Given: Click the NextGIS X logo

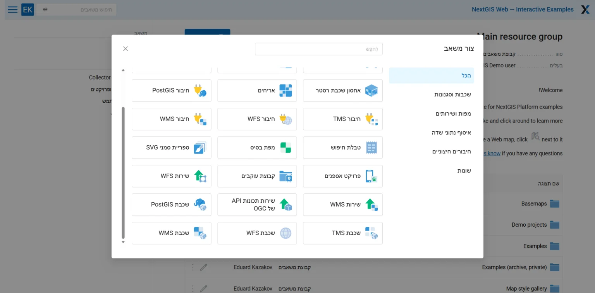Looking at the screenshot, I should pos(585,10).
